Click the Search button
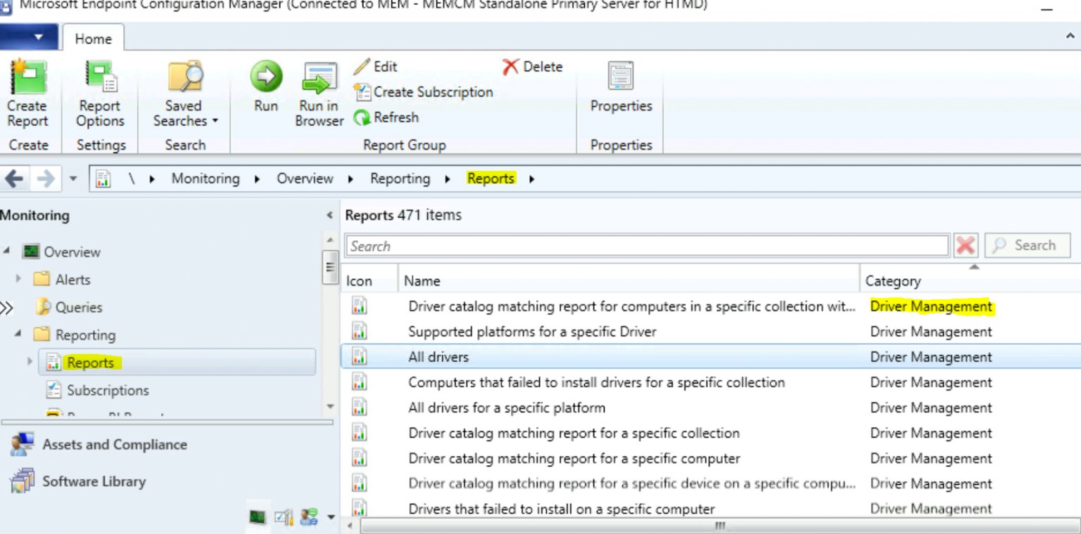The height and width of the screenshot is (534, 1081). (1027, 245)
